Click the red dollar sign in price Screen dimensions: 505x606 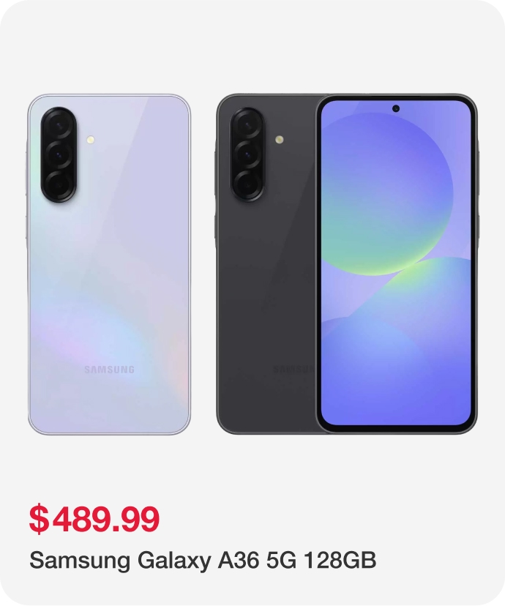(40, 519)
